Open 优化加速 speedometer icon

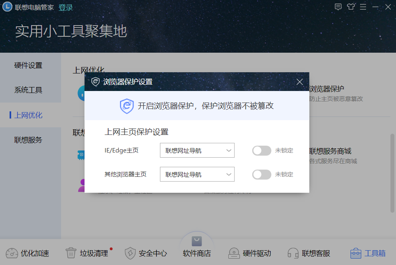pyautogui.click(x=12, y=253)
